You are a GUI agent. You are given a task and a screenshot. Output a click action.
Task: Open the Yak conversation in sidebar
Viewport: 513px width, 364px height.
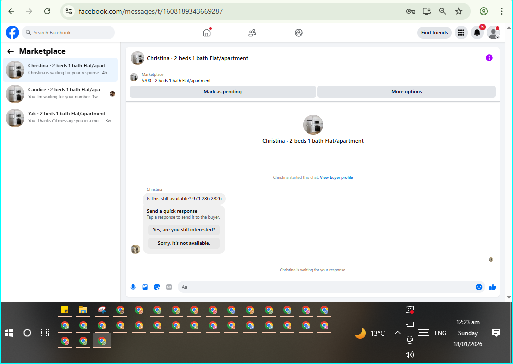60,118
